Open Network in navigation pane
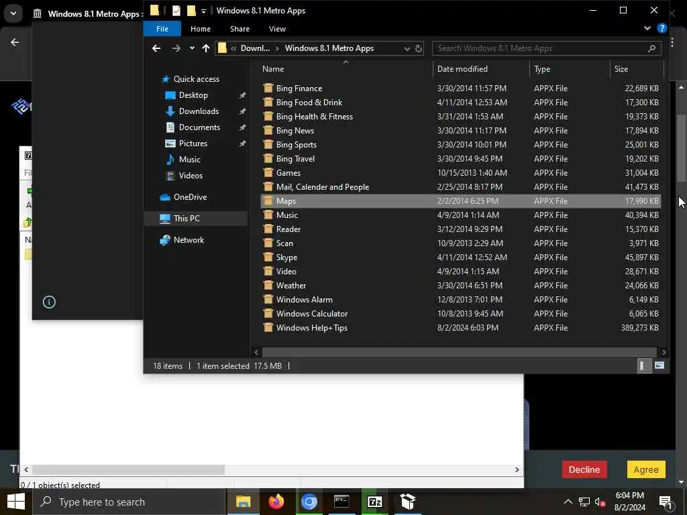687x515 pixels. tap(189, 240)
